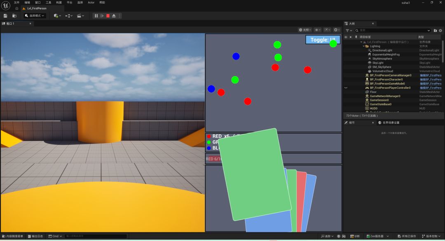
Task: Open the 内容侧滑菜单 content drawer
Action: 12,236
